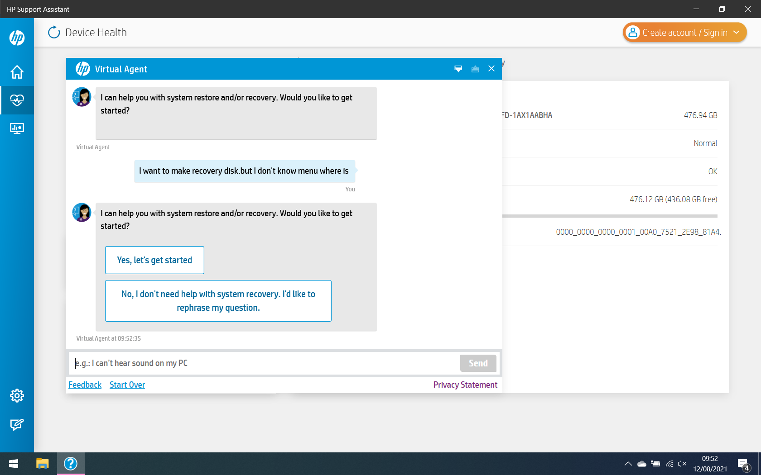Click the Start Over link
Image resolution: width=761 pixels, height=475 pixels.
(x=127, y=385)
